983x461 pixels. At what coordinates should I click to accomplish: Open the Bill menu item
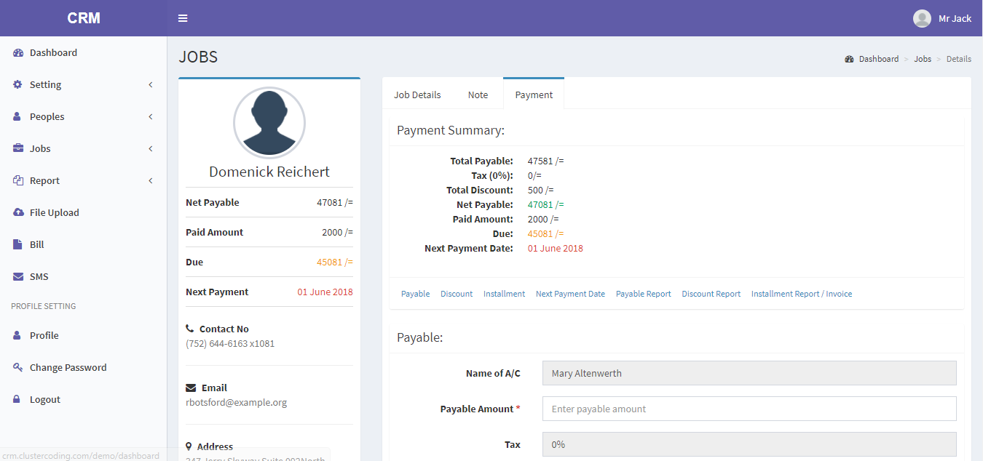(83, 245)
